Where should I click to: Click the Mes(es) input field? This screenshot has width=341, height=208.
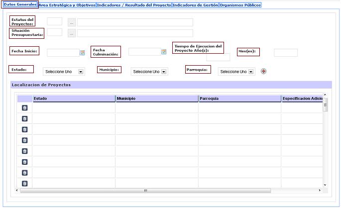285,53
